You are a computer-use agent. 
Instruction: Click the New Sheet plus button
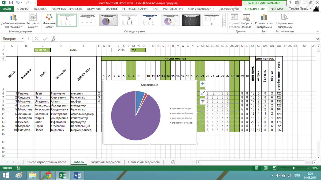coord(173,162)
